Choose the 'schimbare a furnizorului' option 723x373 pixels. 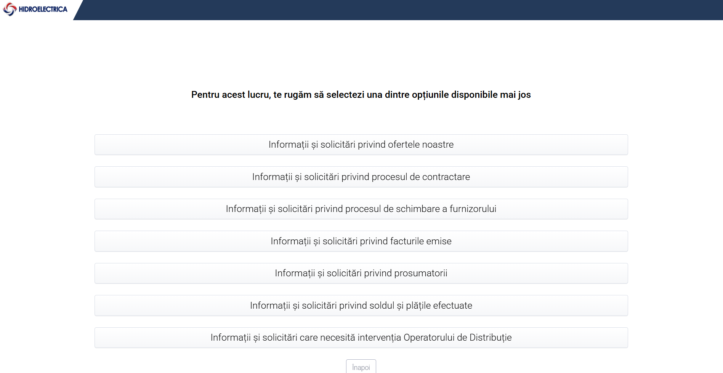pos(361,209)
